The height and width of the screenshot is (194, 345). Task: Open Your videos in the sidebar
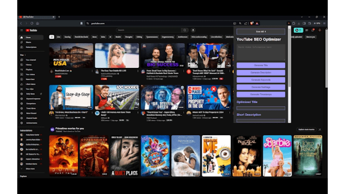(31, 74)
